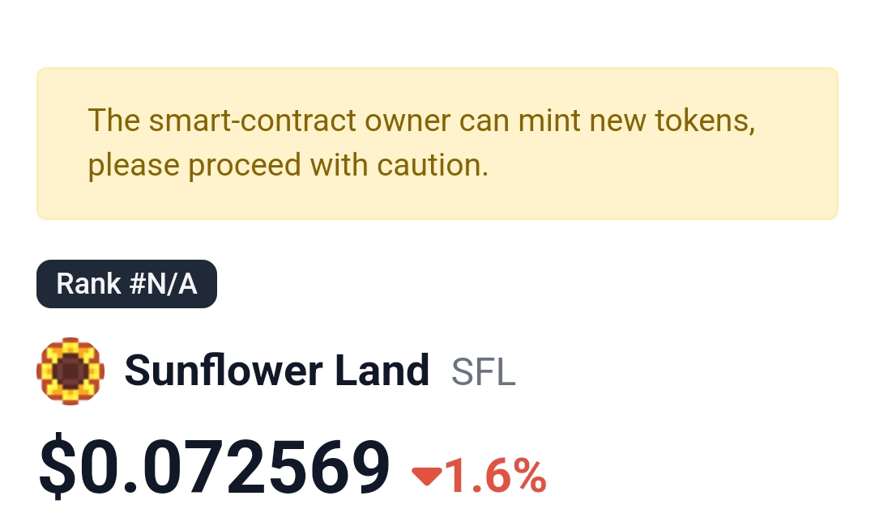Click the word 'The' starting the warning
Image resolution: width=875 pixels, height=517 pixels.
(114, 121)
